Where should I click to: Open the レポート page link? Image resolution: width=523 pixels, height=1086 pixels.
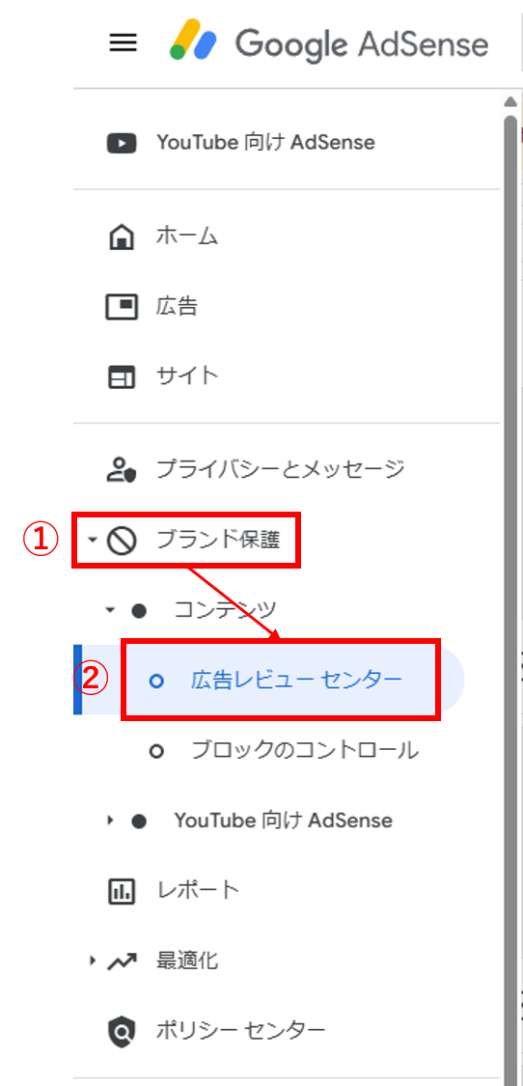coord(199,891)
